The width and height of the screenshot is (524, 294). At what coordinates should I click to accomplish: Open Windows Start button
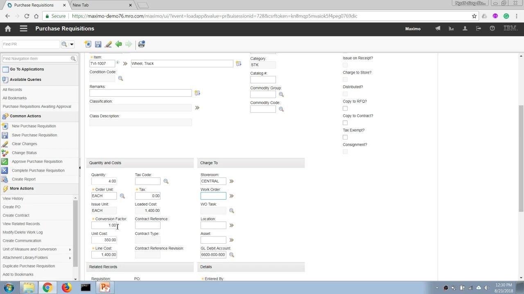[9, 287]
